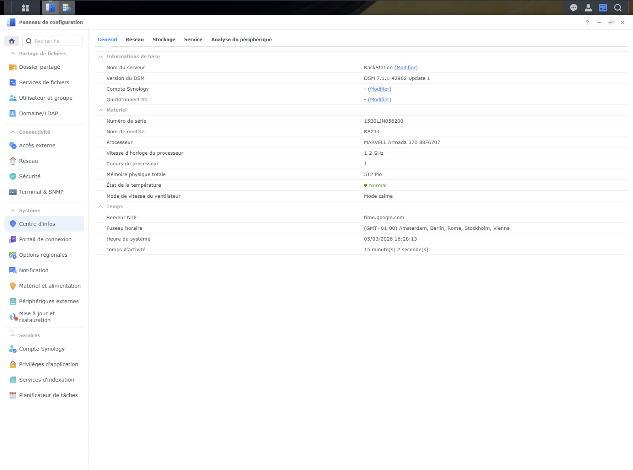Switch to the Réseau tab
Image resolution: width=633 pixels, height=470 pixels.
135,40
